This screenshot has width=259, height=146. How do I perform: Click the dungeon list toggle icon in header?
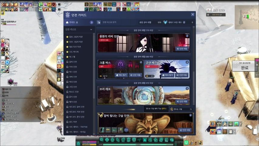point(99,22)
